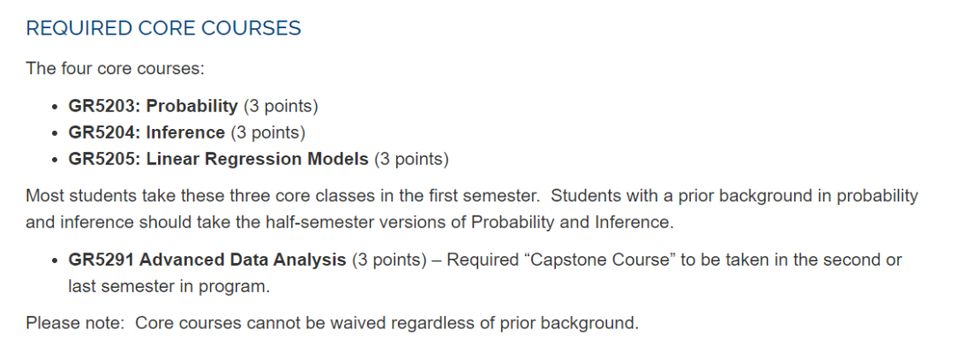953x347 pixels.
Task: Click the GR5203: Probability course title
Action: point(154,106)
